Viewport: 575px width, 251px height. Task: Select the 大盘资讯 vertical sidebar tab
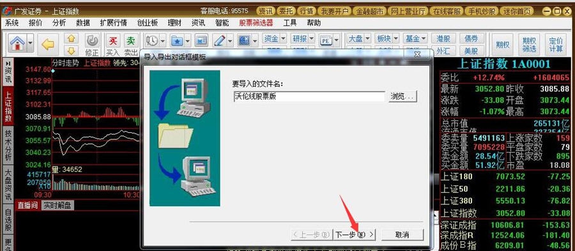pos(8,184)
